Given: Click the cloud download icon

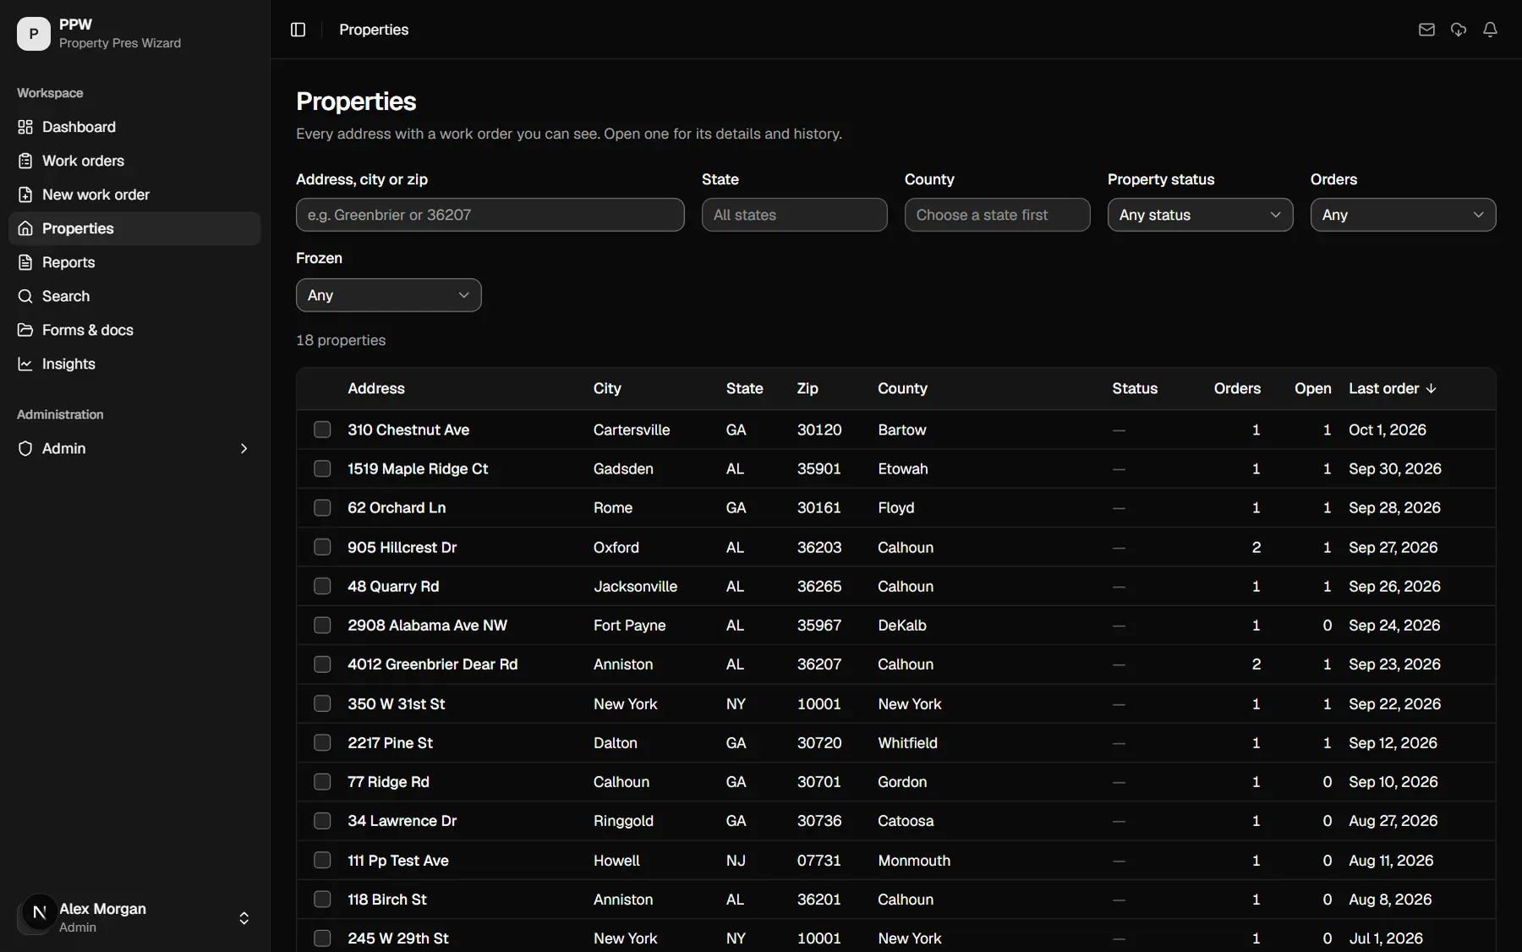Looking at the screenshot, I should [x=1459, y=30].
